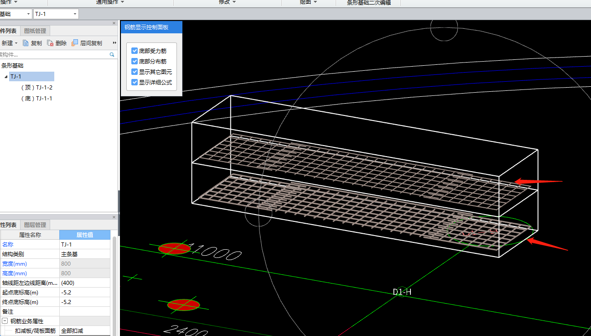591x336 pixels.
Task: Select the 构件列表 tab
Action: (x=9, y=31)
